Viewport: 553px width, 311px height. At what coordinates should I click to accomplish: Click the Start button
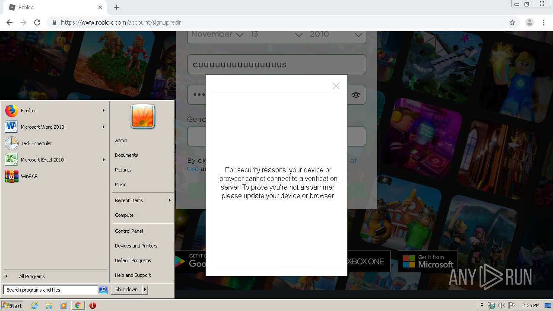point(12,305)
